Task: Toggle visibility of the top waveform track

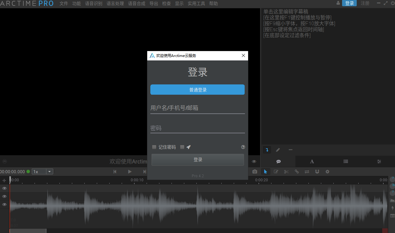Action: point(4,188)
